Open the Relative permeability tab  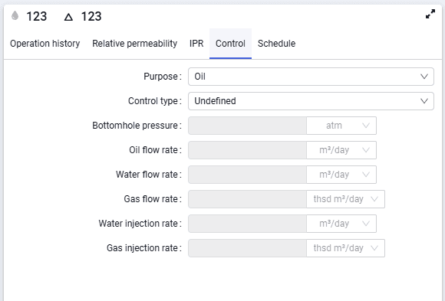[x=134, y=44]
